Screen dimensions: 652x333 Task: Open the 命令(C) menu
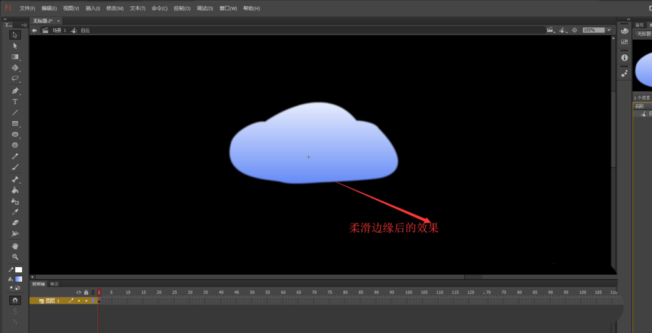160,8
